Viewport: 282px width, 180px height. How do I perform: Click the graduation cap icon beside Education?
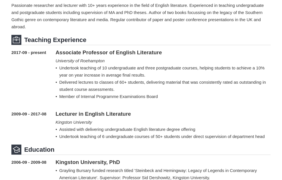[16, 149]
